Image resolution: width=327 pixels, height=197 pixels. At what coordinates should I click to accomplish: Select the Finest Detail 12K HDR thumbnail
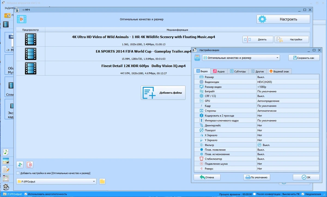pos(31,68)
